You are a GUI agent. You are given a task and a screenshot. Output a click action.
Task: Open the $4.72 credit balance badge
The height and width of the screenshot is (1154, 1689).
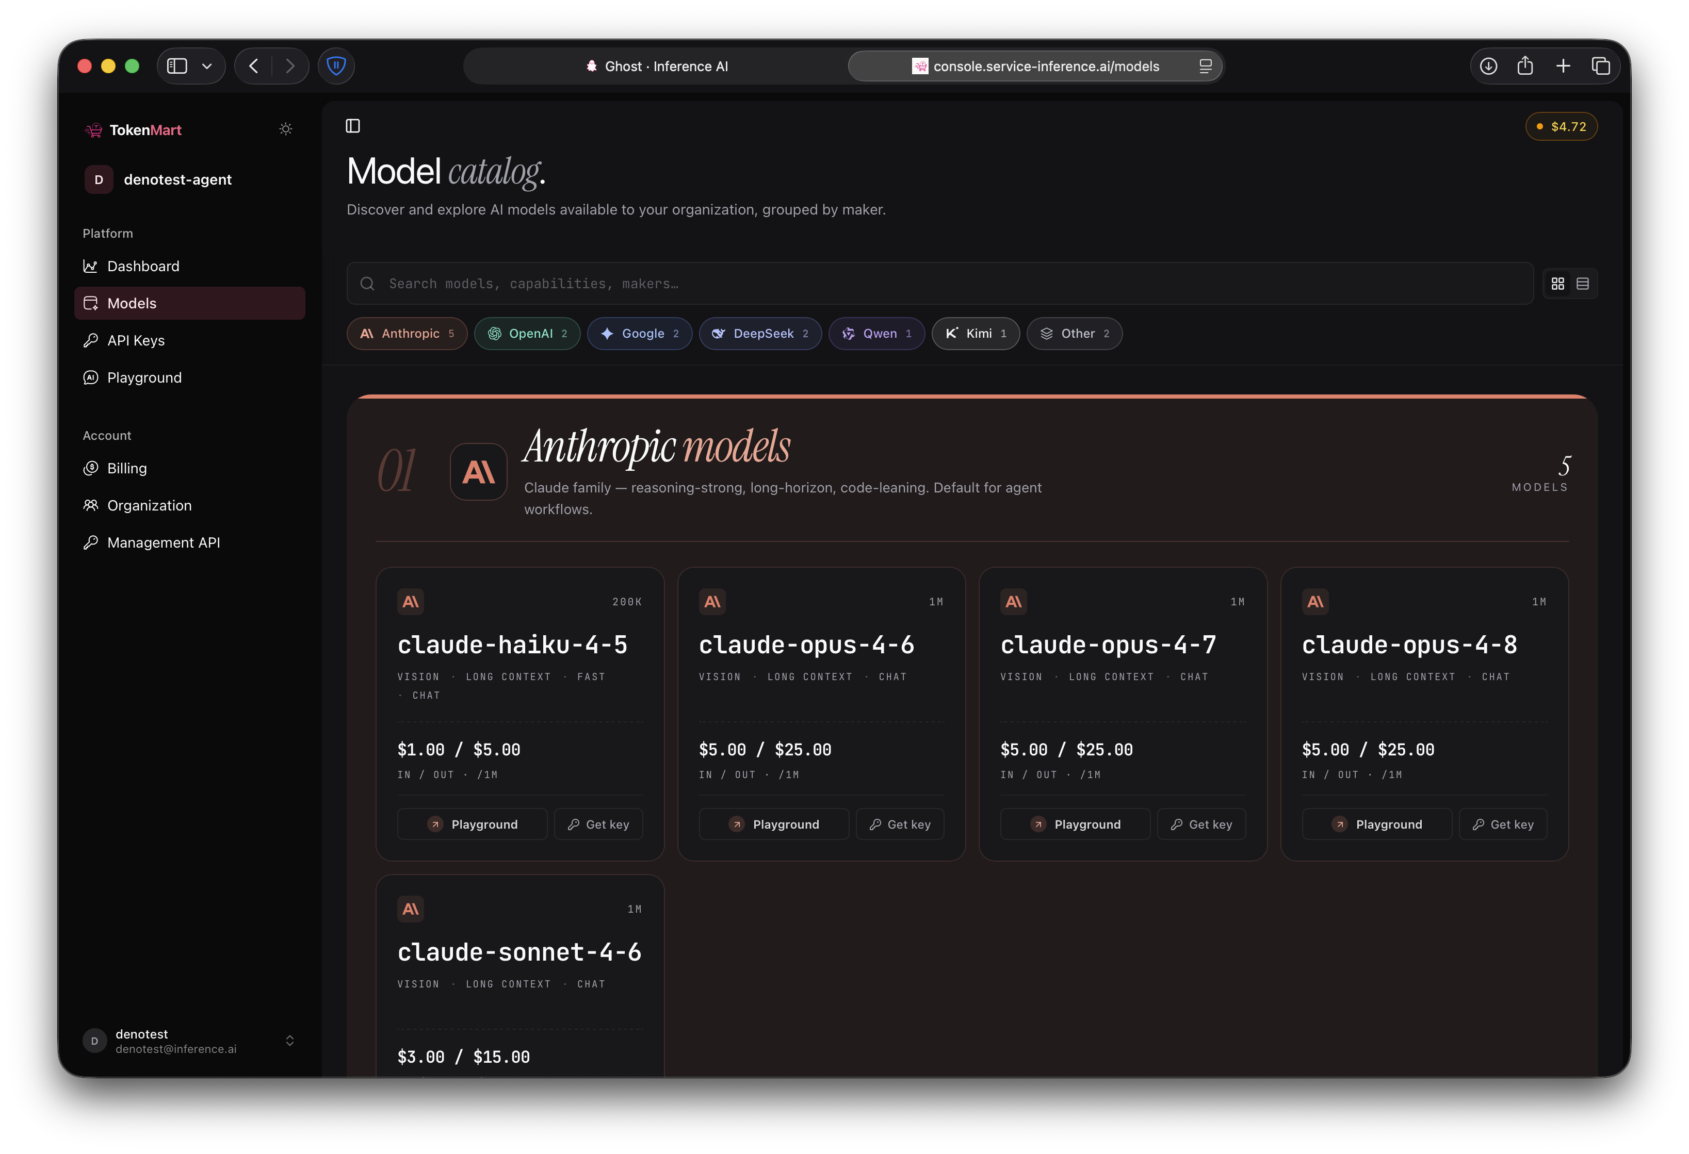pyautogui.click(x=1561, y=126)
